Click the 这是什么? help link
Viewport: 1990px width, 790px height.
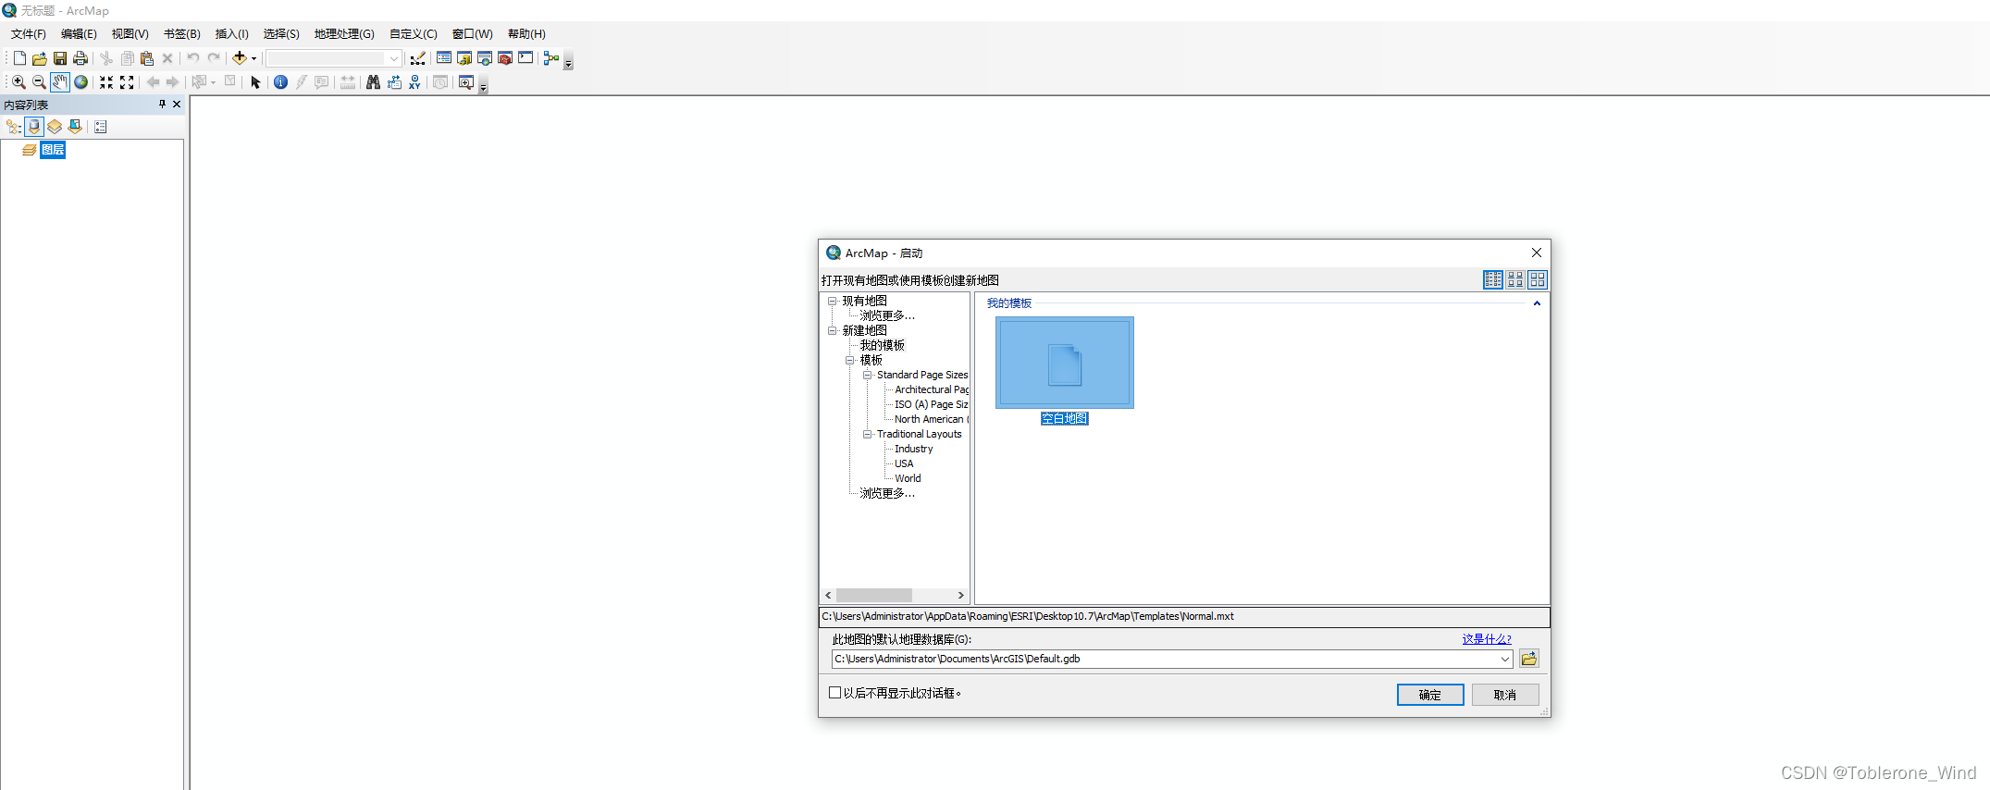pos(1487,639)
